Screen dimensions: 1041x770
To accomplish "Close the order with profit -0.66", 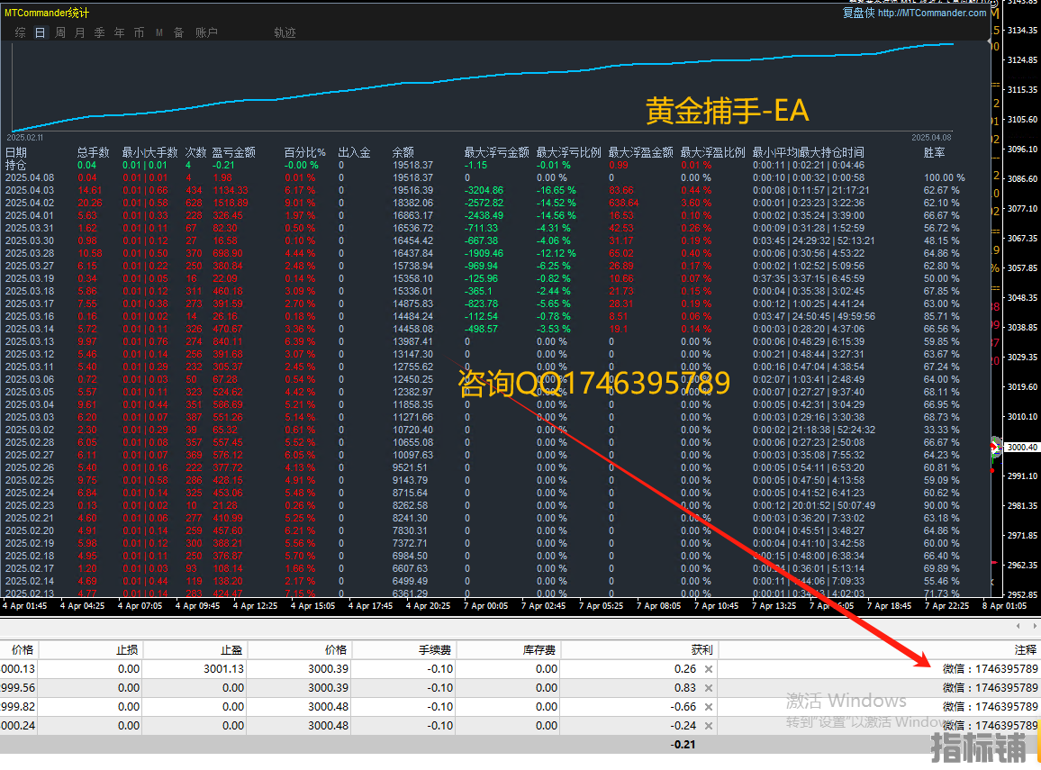I will pos(709,707).
